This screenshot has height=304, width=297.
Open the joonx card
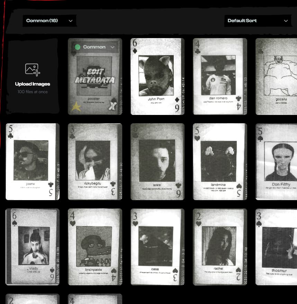32,161
